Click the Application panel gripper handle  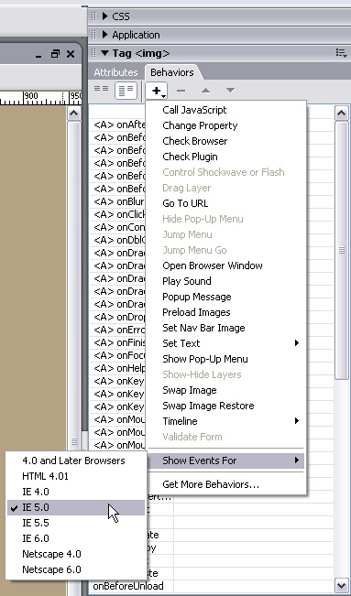coord(94,35)
